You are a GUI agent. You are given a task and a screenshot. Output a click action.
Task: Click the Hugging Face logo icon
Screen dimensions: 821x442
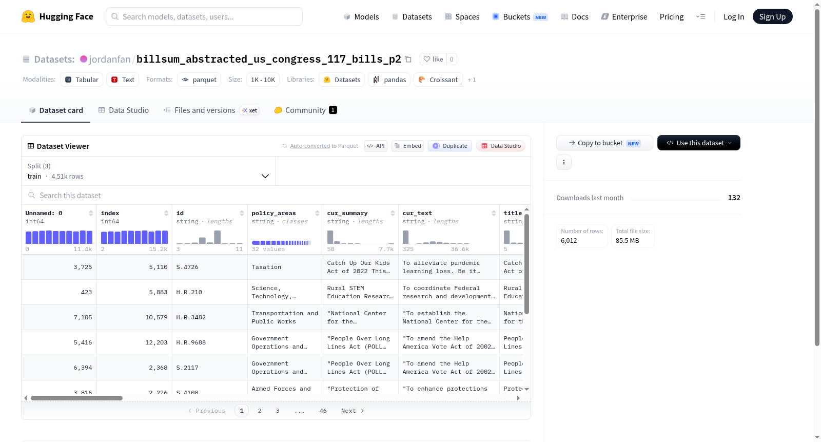point(28,16)
